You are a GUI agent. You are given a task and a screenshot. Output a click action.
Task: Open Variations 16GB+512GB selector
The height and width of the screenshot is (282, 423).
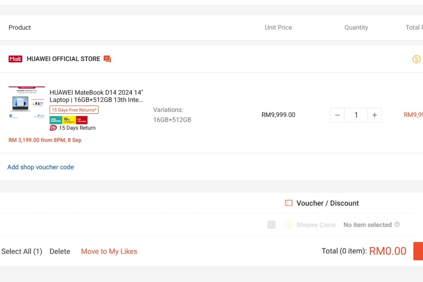pos(172,115)
